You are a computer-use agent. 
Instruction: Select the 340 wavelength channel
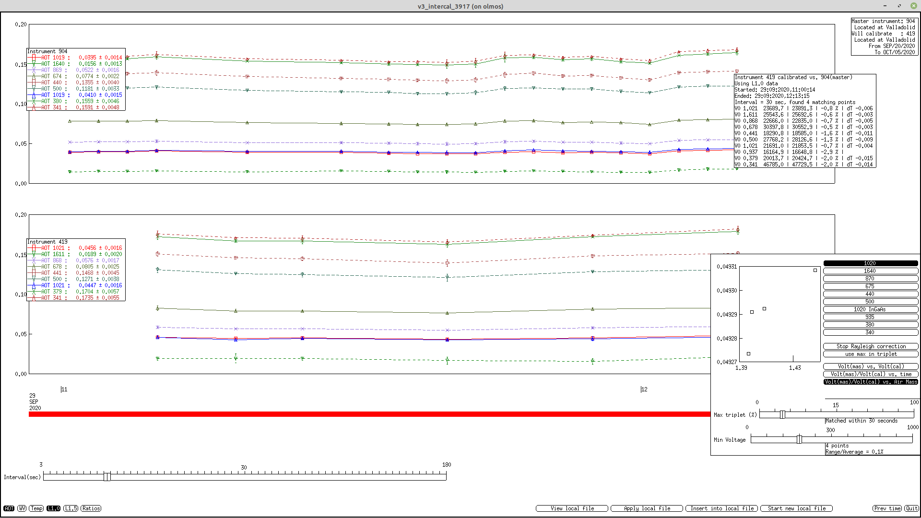[870, 332]
